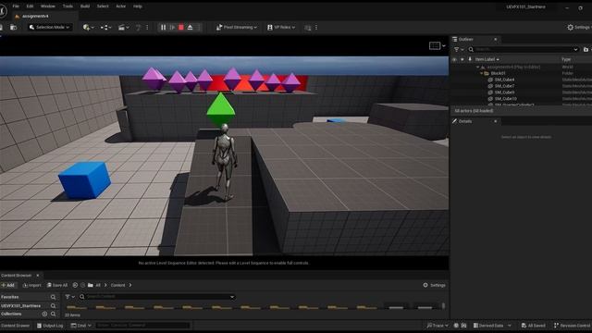Eject from the player controller

click(191, 27)
